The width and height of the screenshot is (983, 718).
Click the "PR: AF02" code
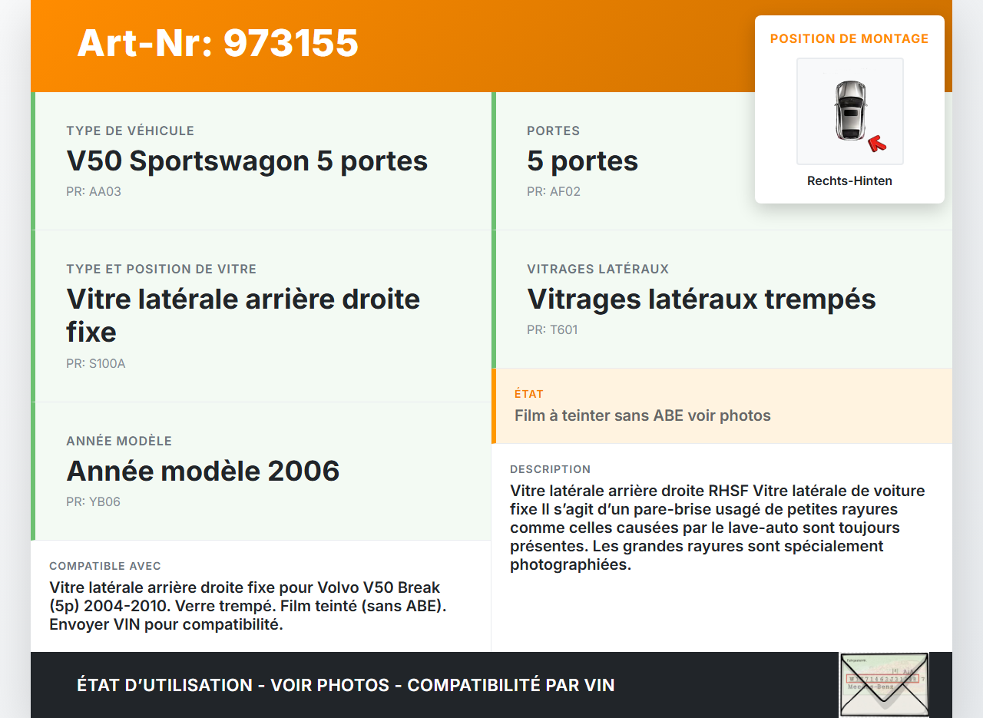click(554, 191)
